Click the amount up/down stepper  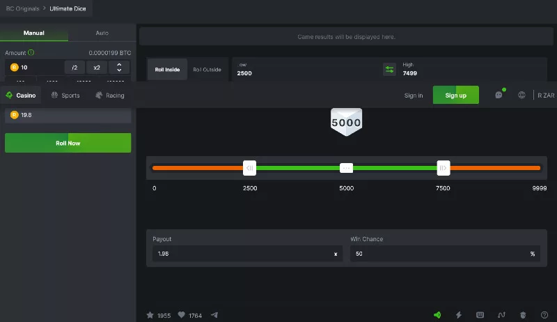pyautogui.click(x=119, y=67)
